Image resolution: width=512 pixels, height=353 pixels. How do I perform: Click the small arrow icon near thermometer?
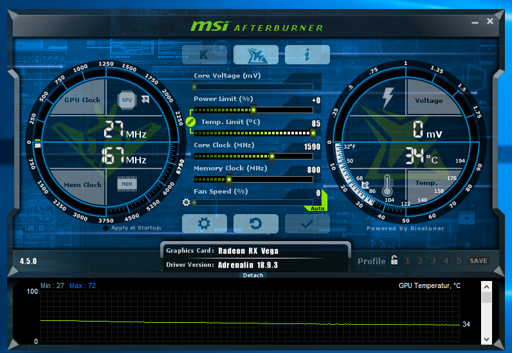click(365, 185)
